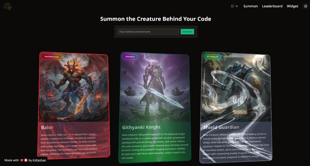Select the @webdevcody badge on the Balor card
The height and width of the screenshot is (166, 310).
pyautogui.click(x=51, y=57)
